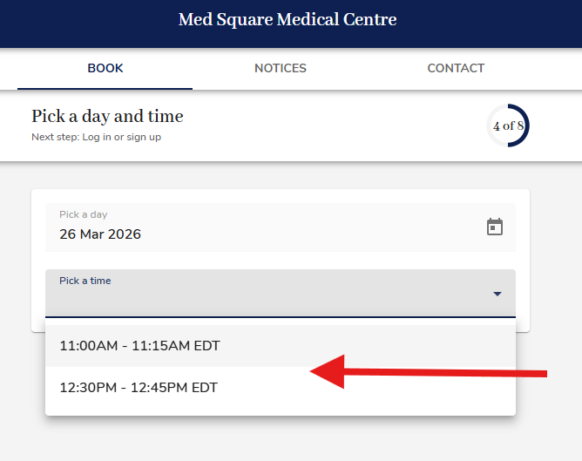This screenshot has width=582, height=461.
Task: Open the CONTACT tab
Action: (x=455, y=68)
